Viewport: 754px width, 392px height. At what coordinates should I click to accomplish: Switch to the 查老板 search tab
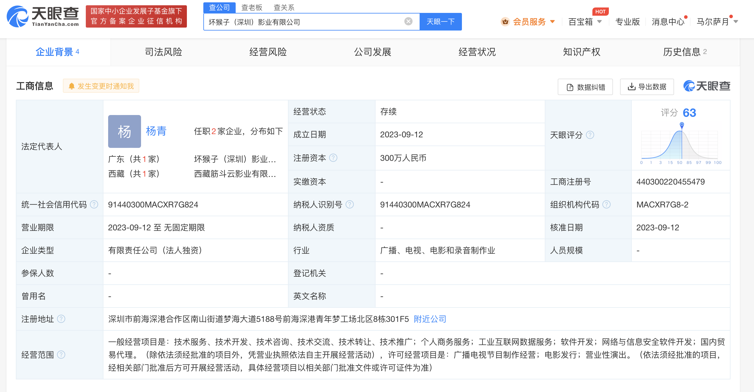[x=251, y=7]
